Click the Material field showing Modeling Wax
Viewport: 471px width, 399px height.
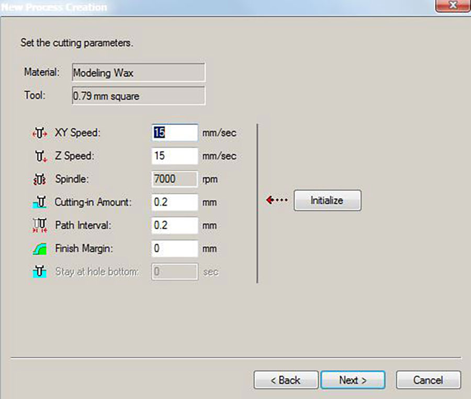[139, 72]
